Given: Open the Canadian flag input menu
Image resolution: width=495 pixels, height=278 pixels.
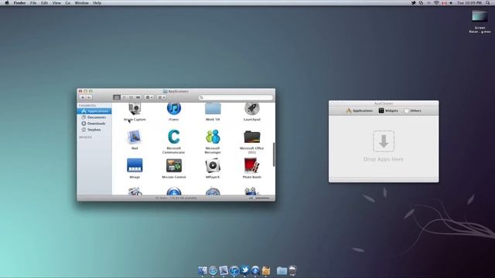Looking at the screenshot, I should (444, 3).
